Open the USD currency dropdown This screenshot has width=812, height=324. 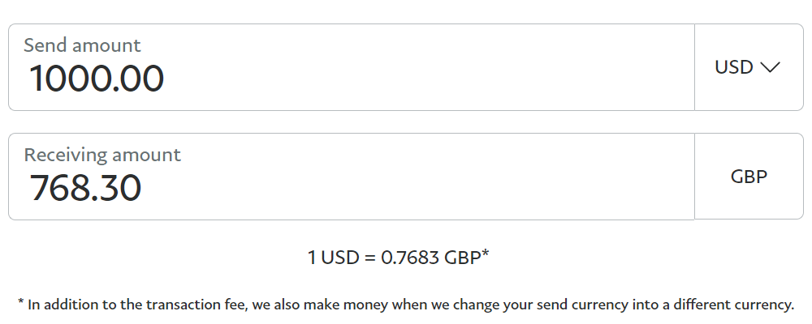pos(748,68)
